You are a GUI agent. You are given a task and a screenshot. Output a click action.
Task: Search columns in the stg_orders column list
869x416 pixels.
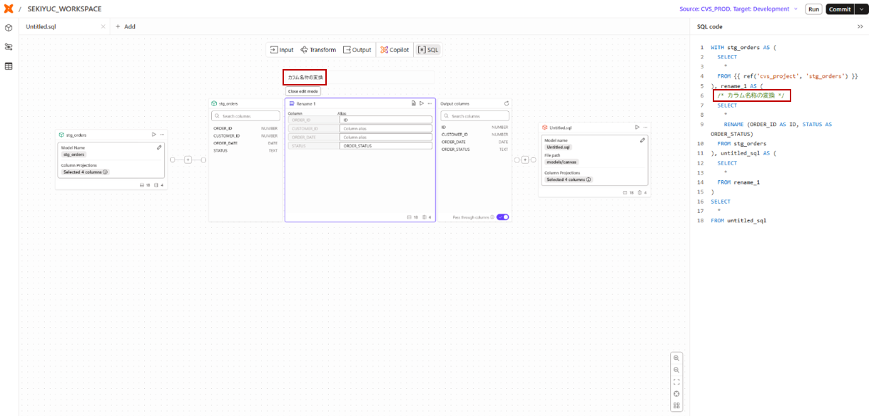click(x=245, y=115)
